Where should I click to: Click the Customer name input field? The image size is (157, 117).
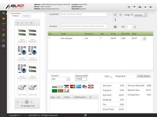83,14
